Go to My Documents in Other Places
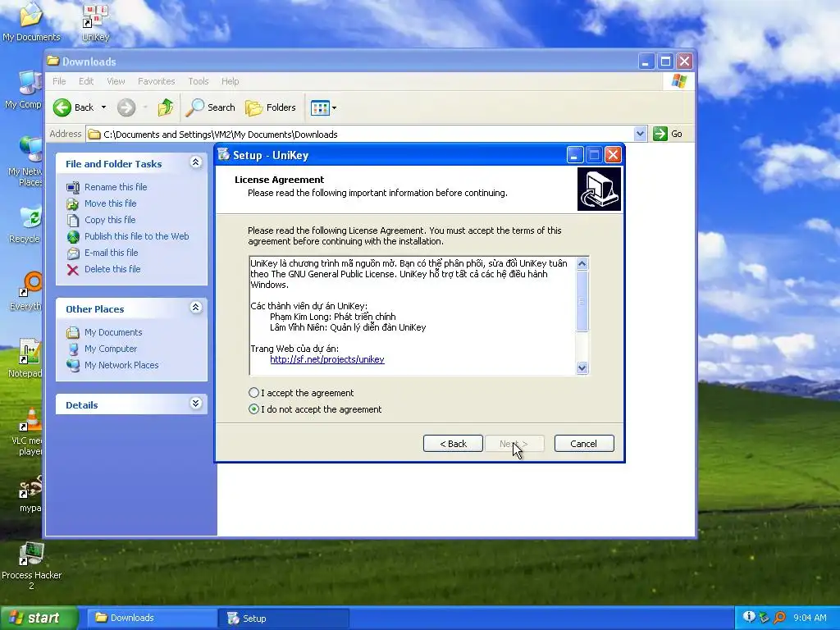This screenshot has height=630, width=840. [x=113, y=332]
